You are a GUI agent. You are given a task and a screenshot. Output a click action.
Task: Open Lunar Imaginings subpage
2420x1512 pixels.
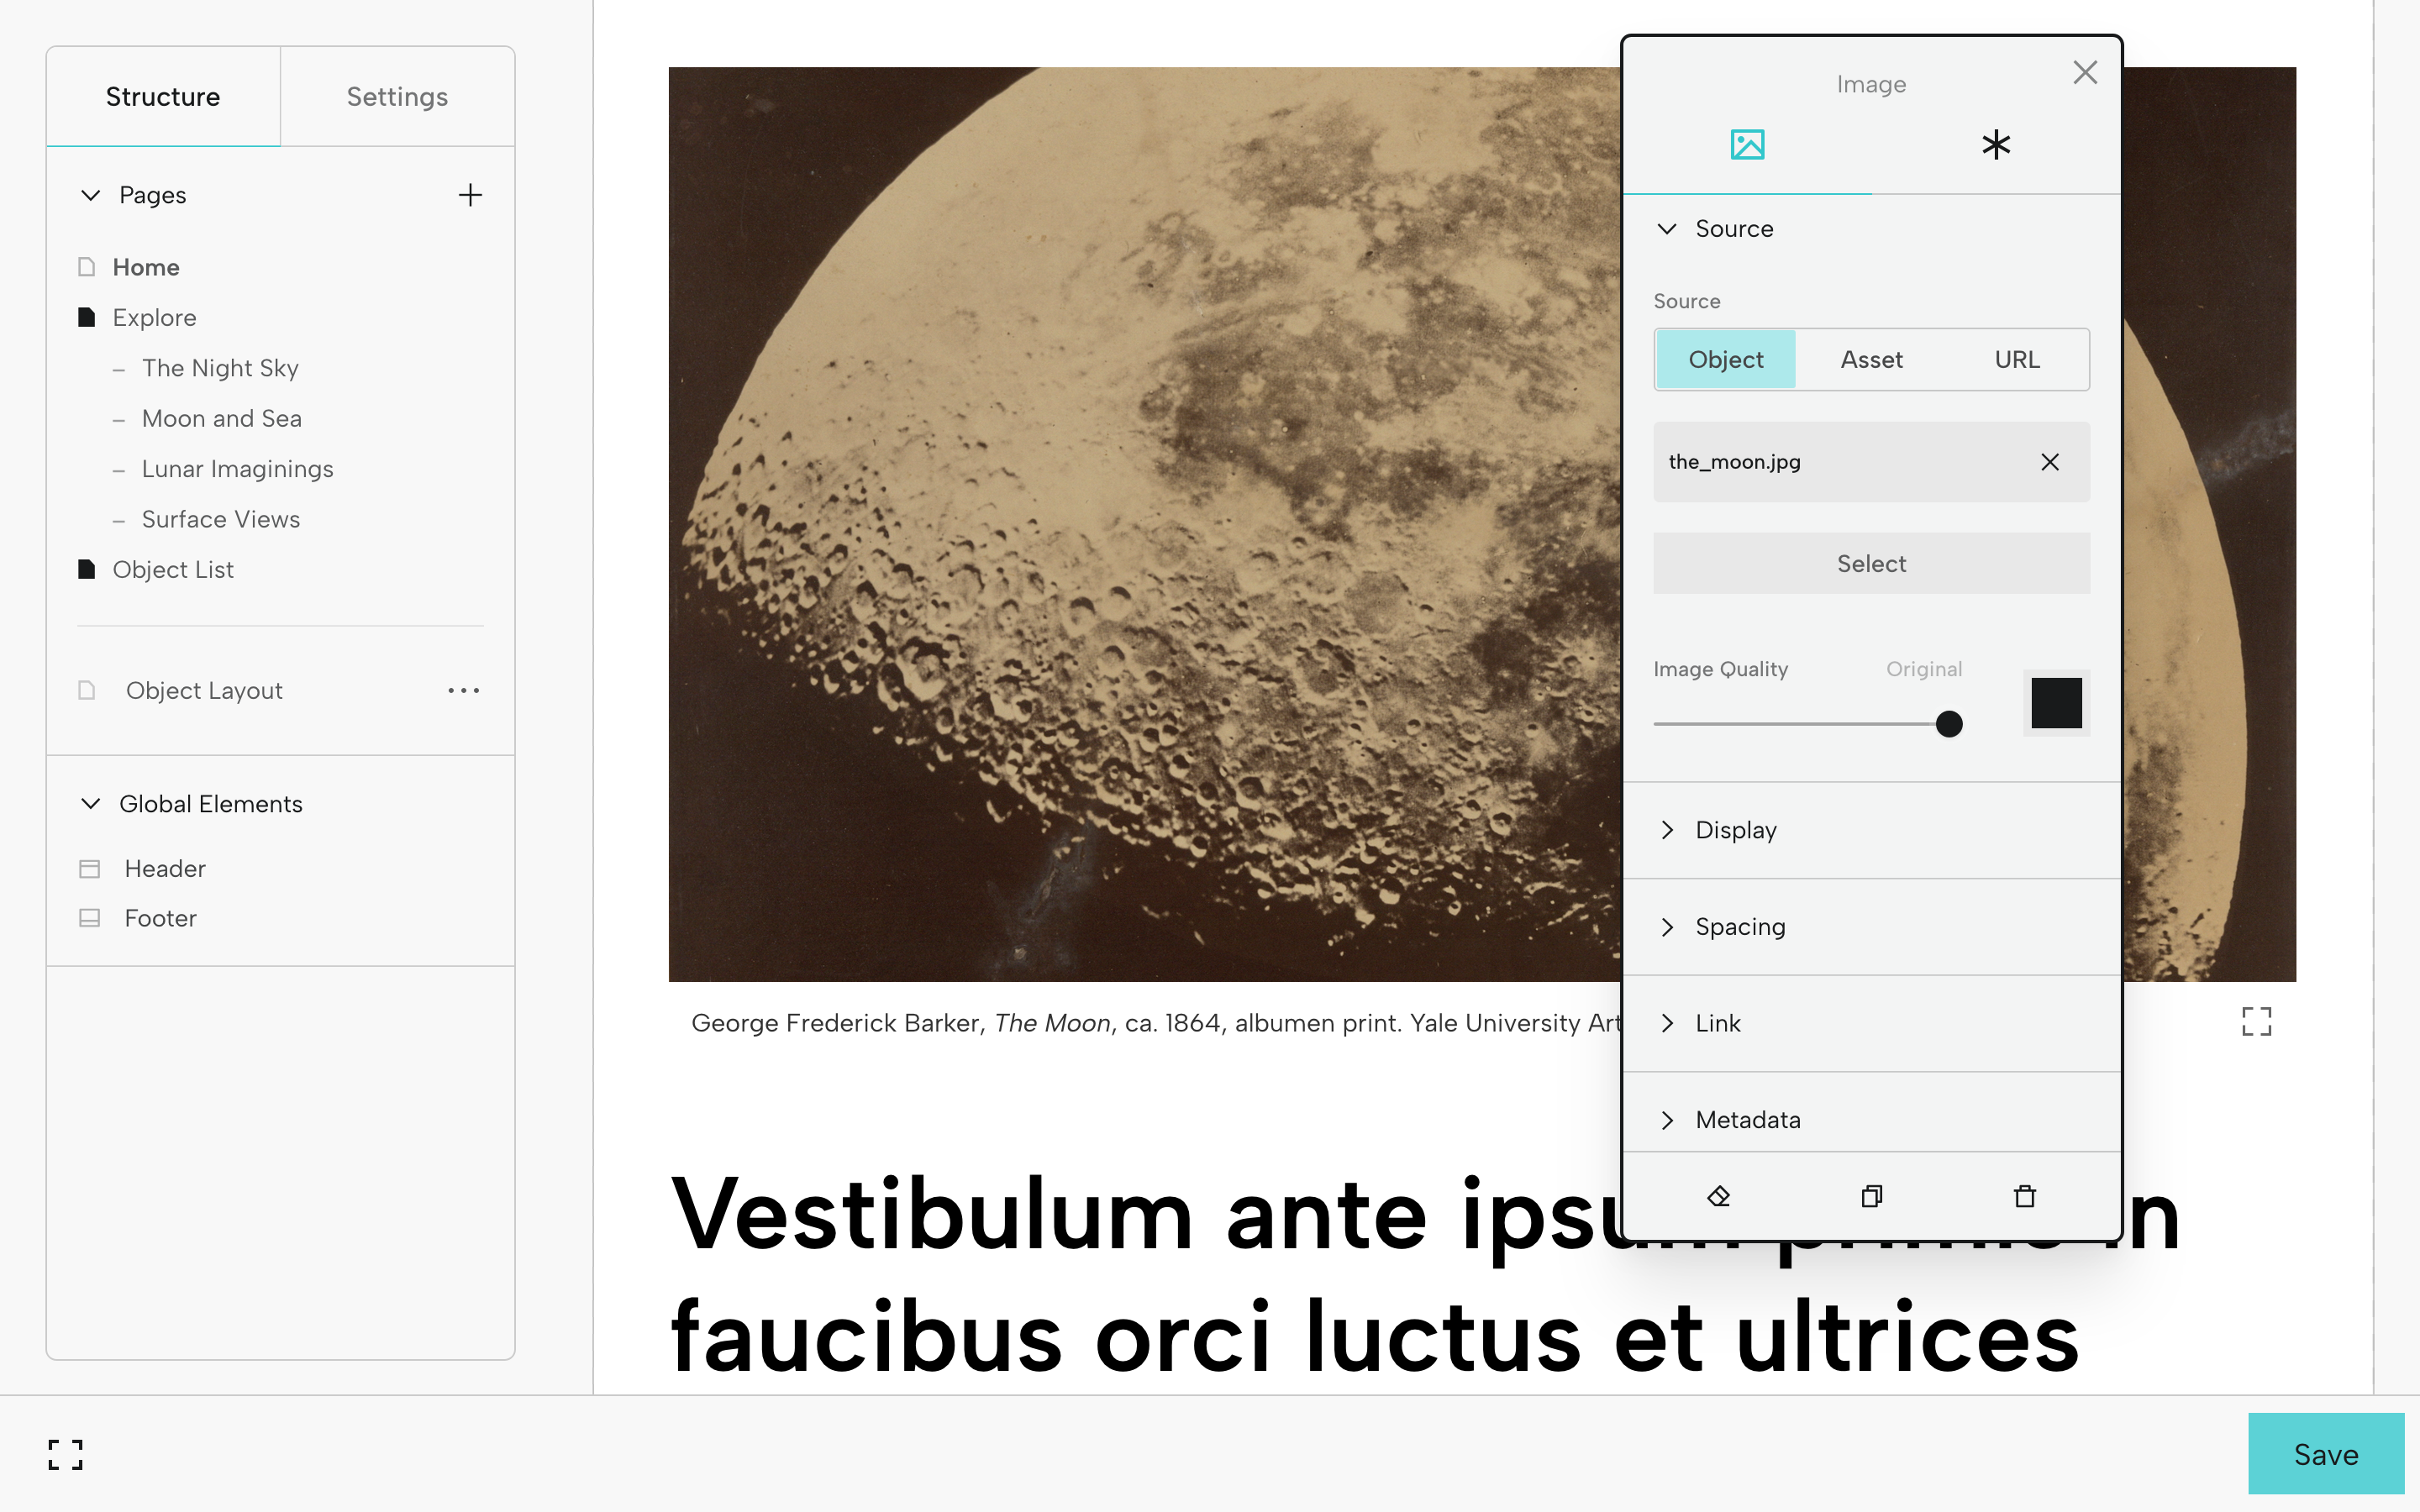point(238,469)
